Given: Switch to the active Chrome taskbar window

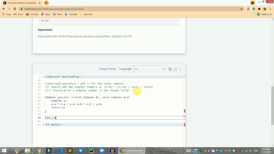Looking at the screenshot, I should pyautogui.click(x=131, y=151).
